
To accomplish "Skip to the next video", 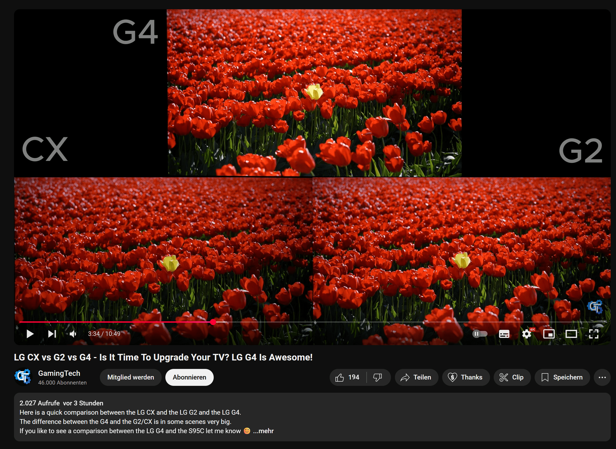I will [52, 334].
